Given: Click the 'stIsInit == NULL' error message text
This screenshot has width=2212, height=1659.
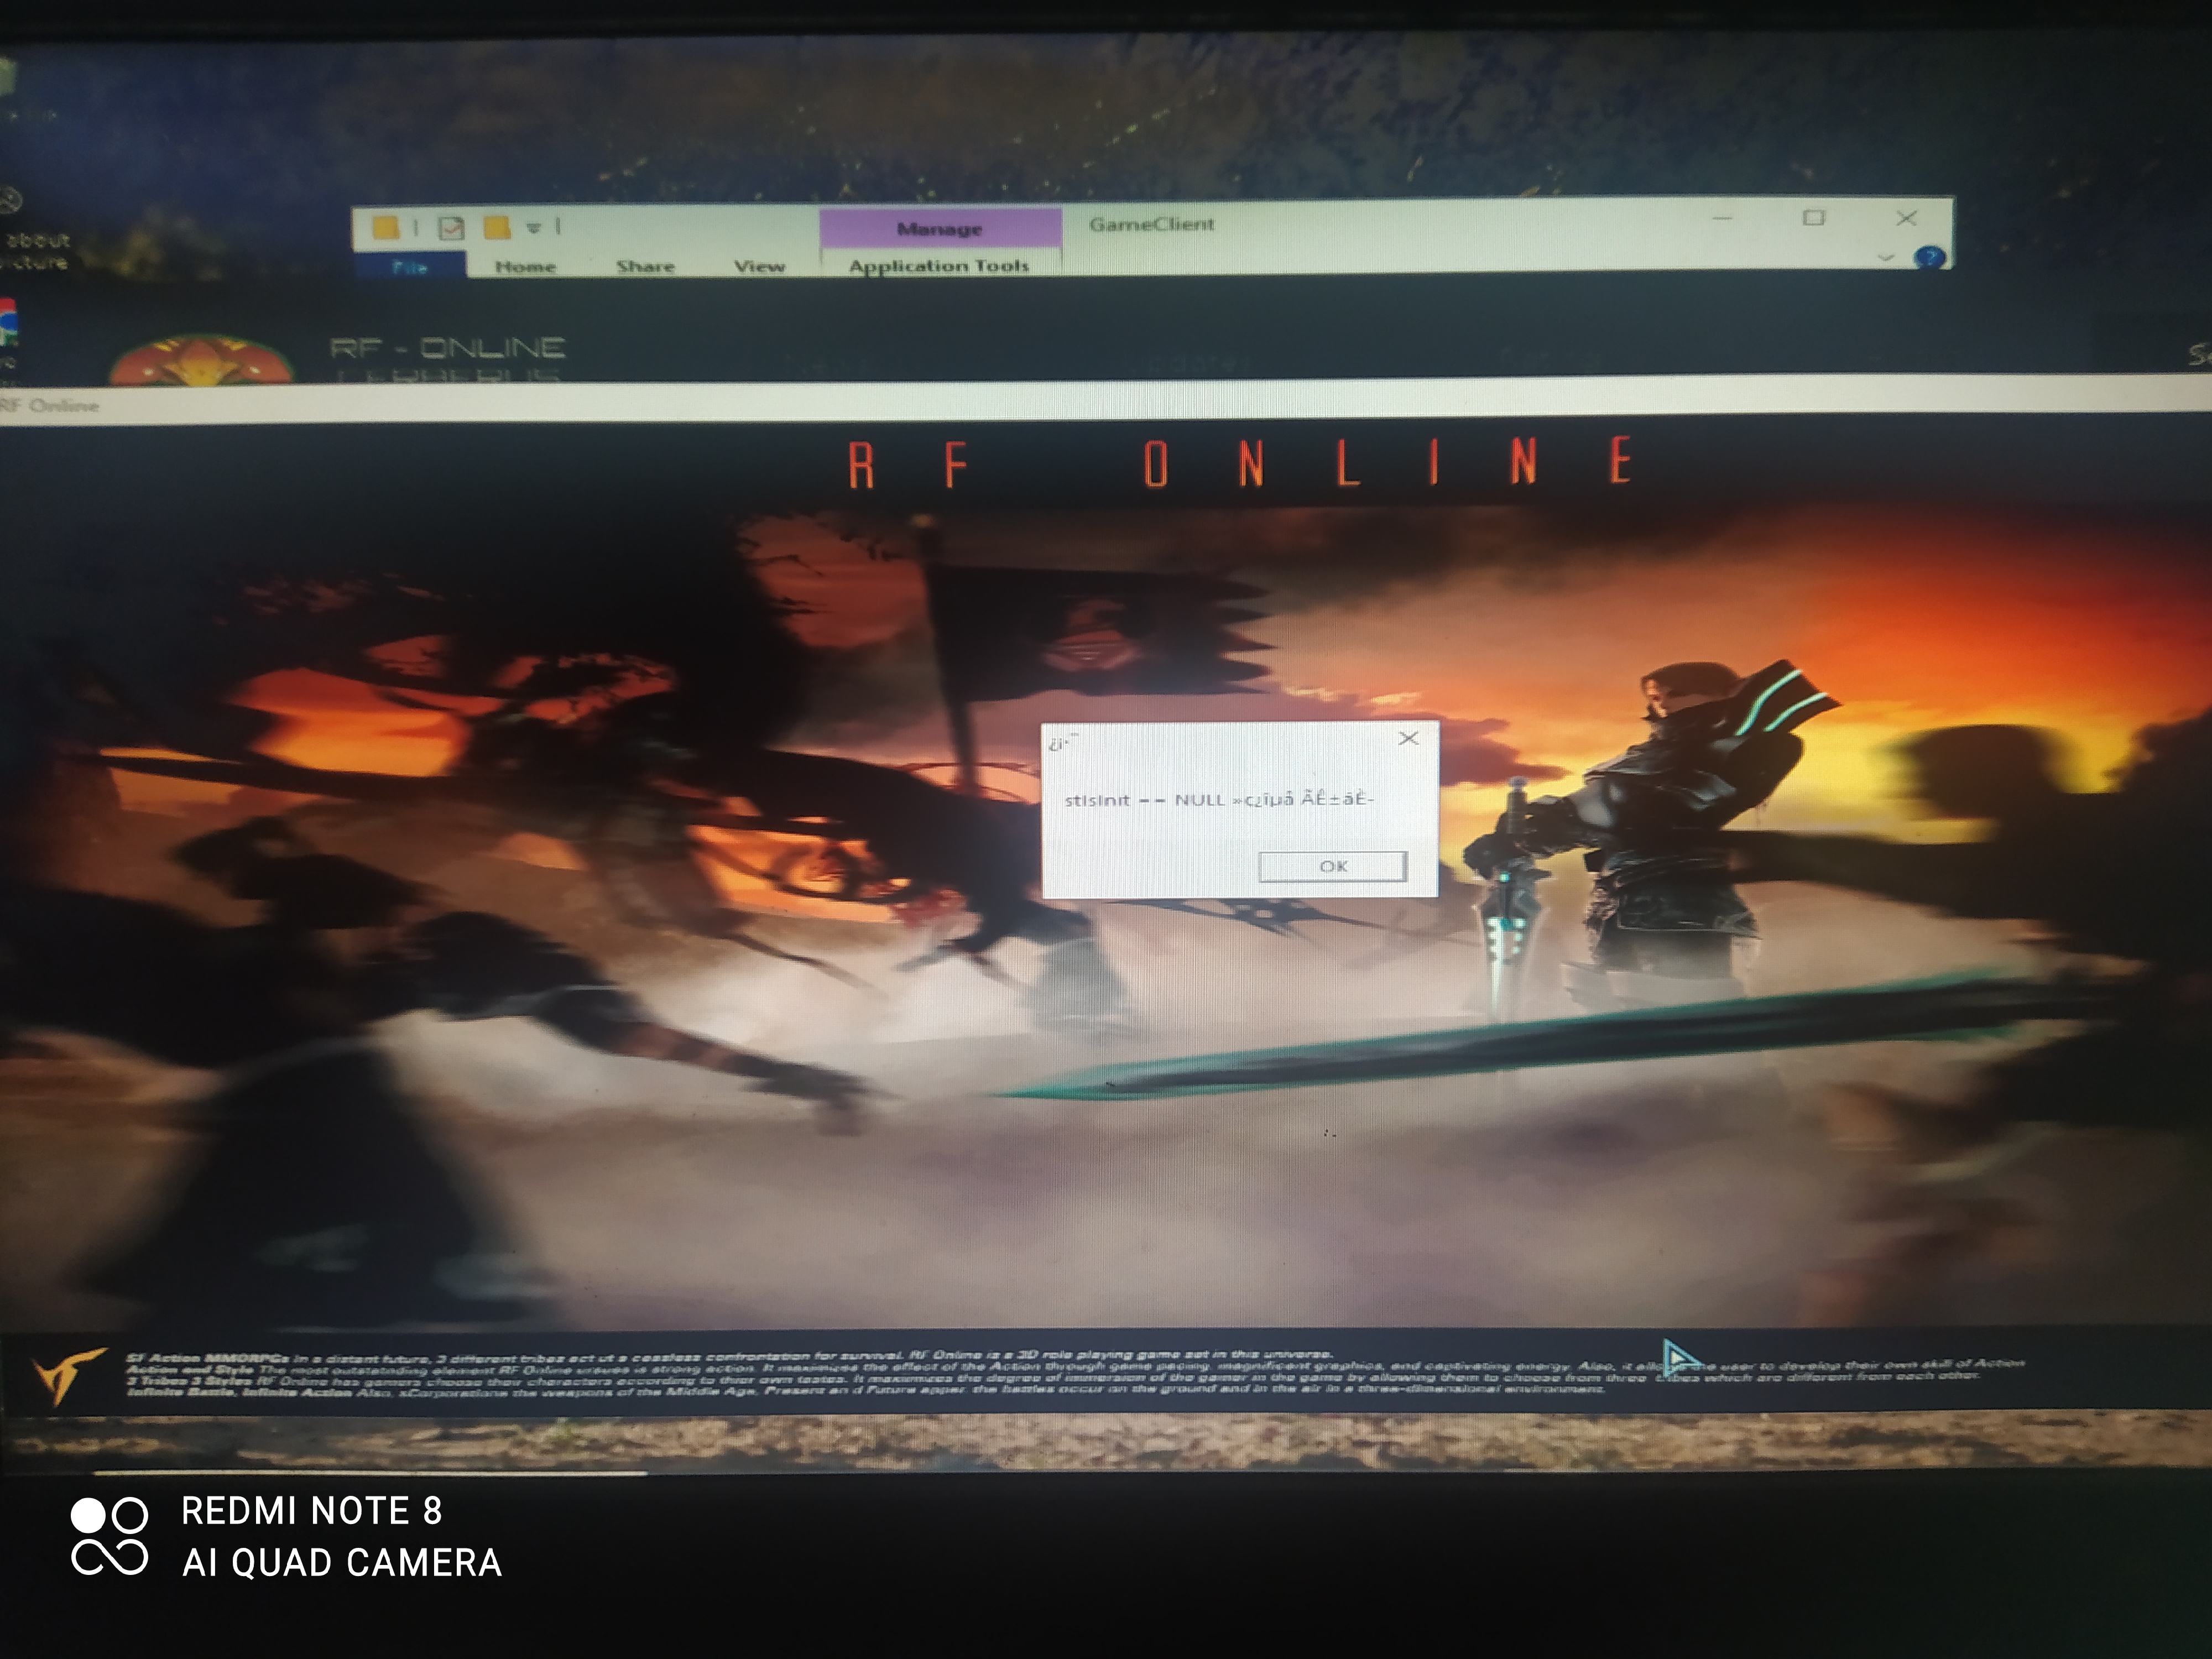Looking at the screenshot, I should click(1219, 799).
